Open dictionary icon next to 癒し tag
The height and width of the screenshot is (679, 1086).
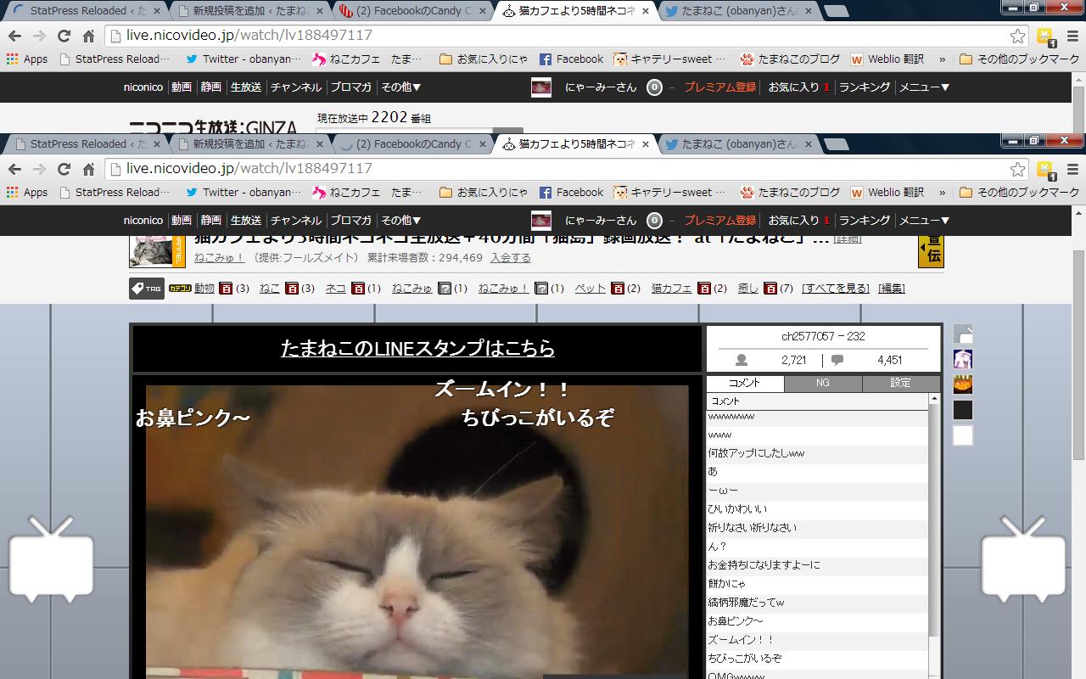click(770, 289)
